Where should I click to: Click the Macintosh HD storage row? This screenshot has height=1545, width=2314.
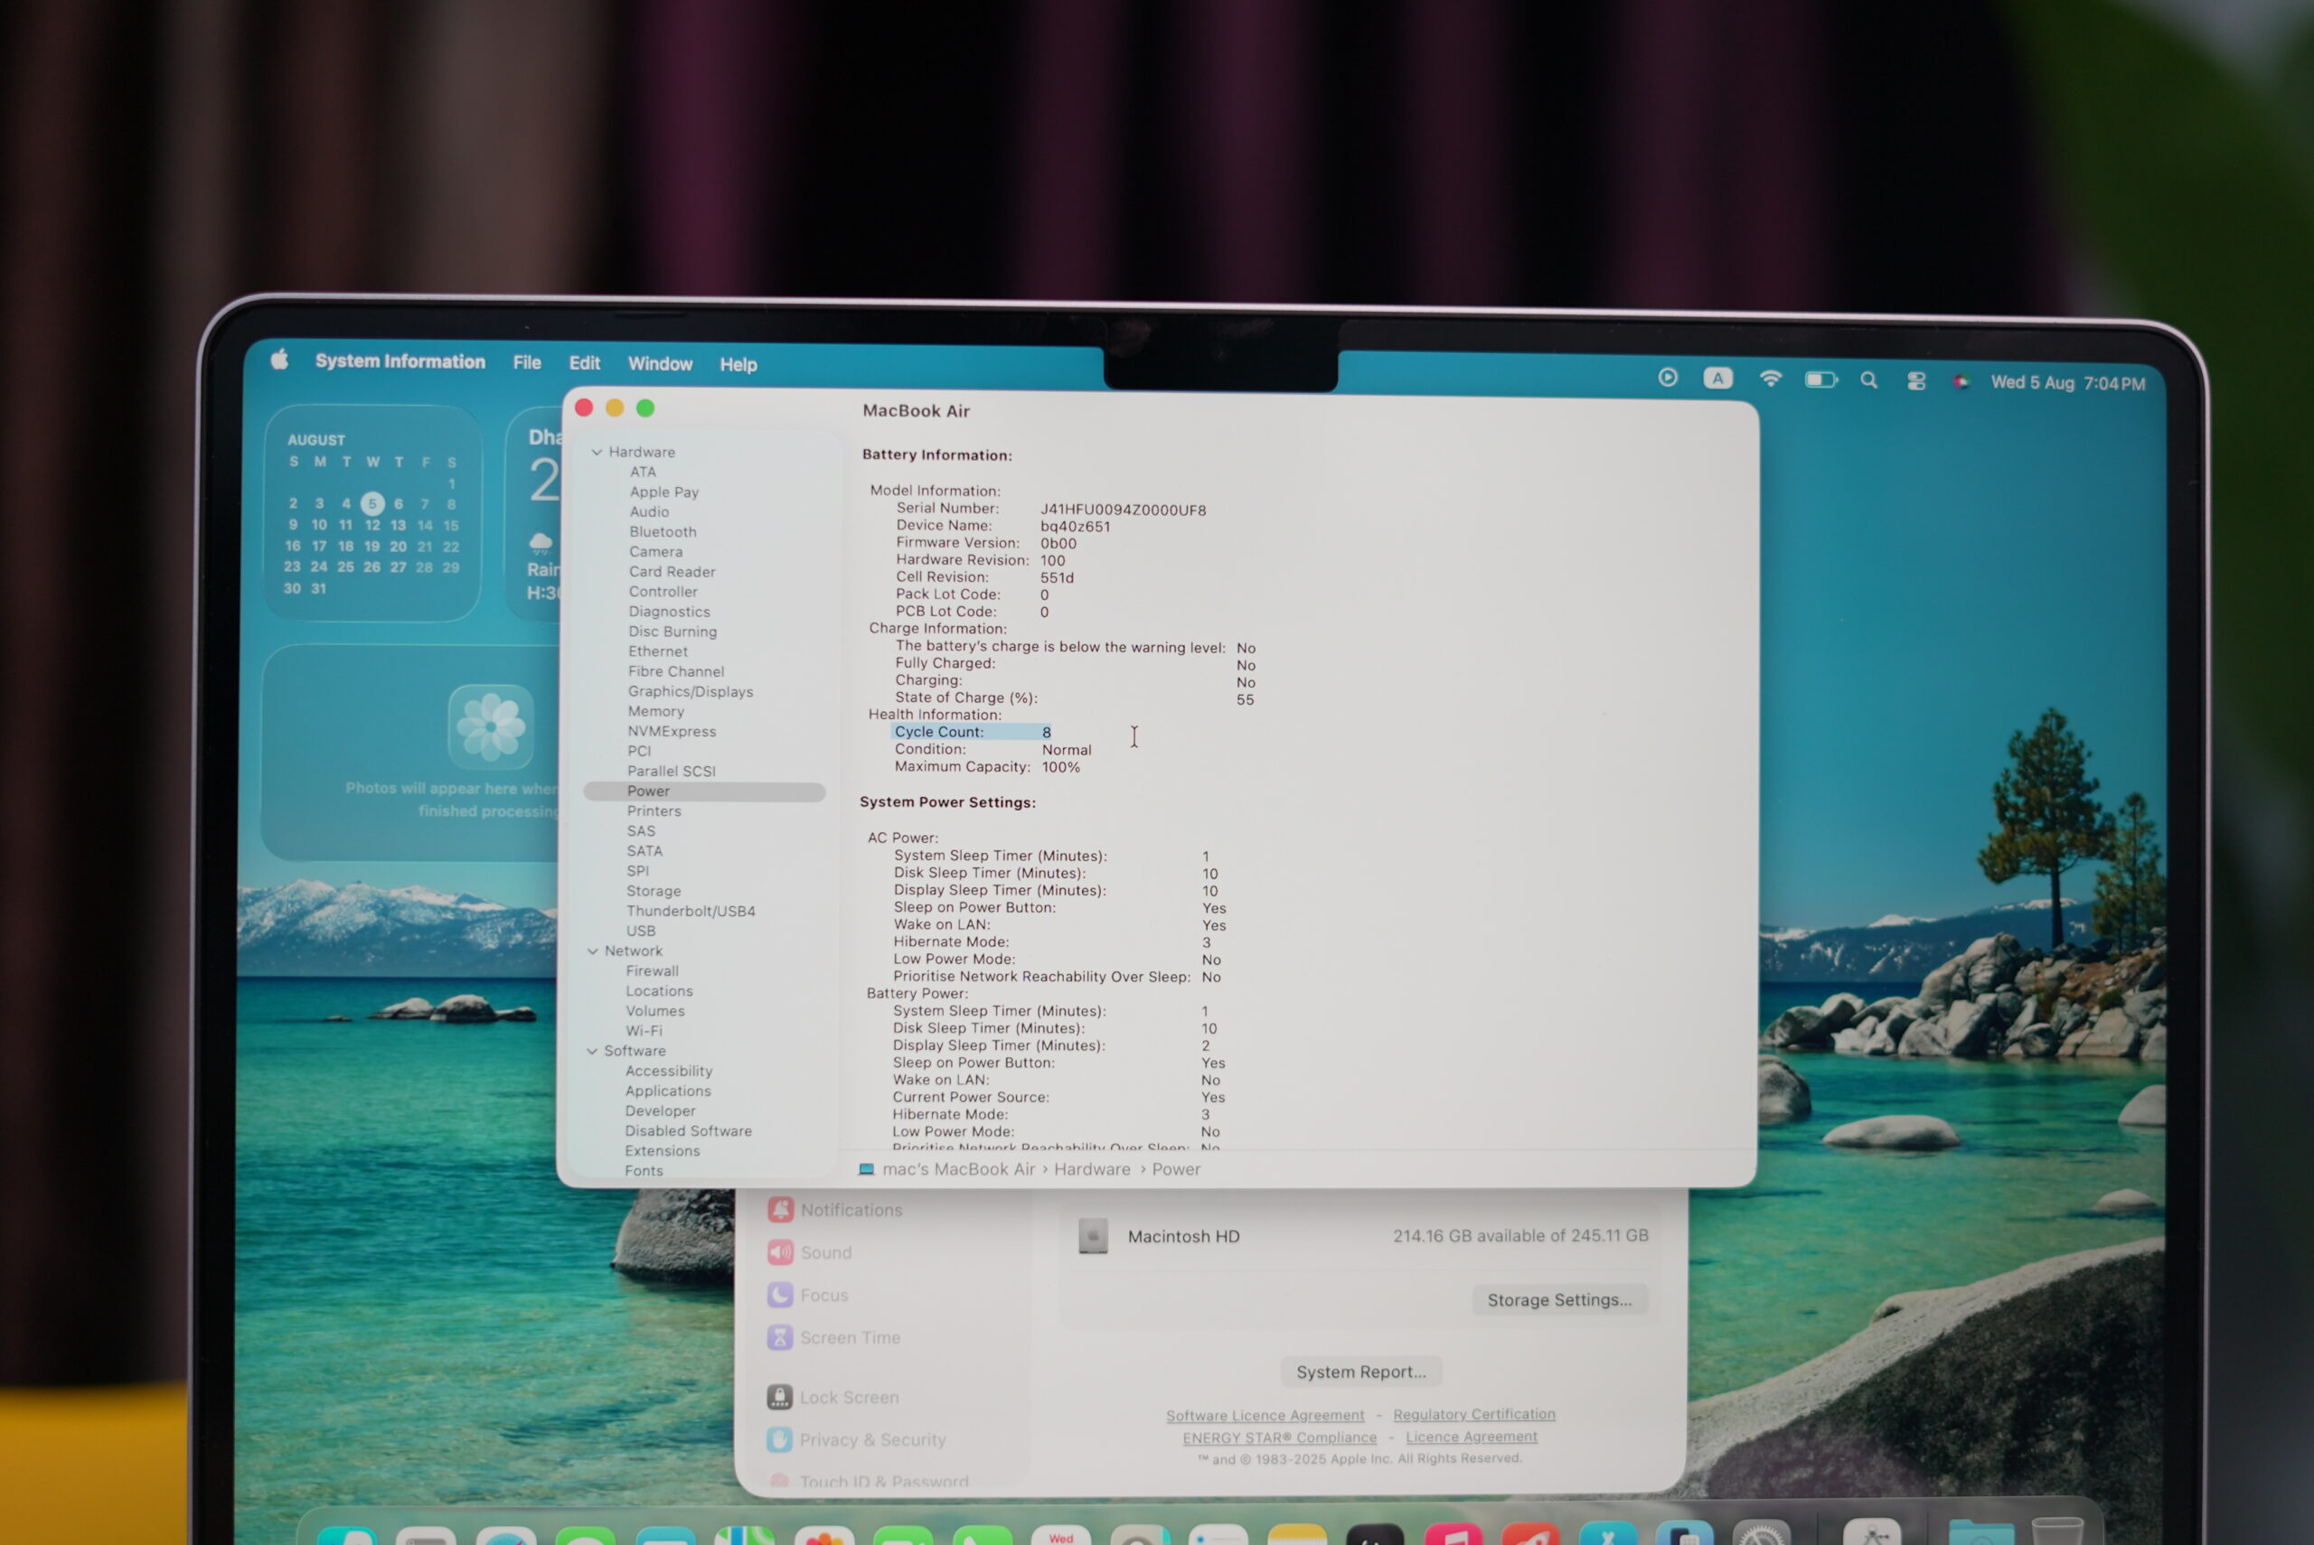click(x=1362, y=1236)
